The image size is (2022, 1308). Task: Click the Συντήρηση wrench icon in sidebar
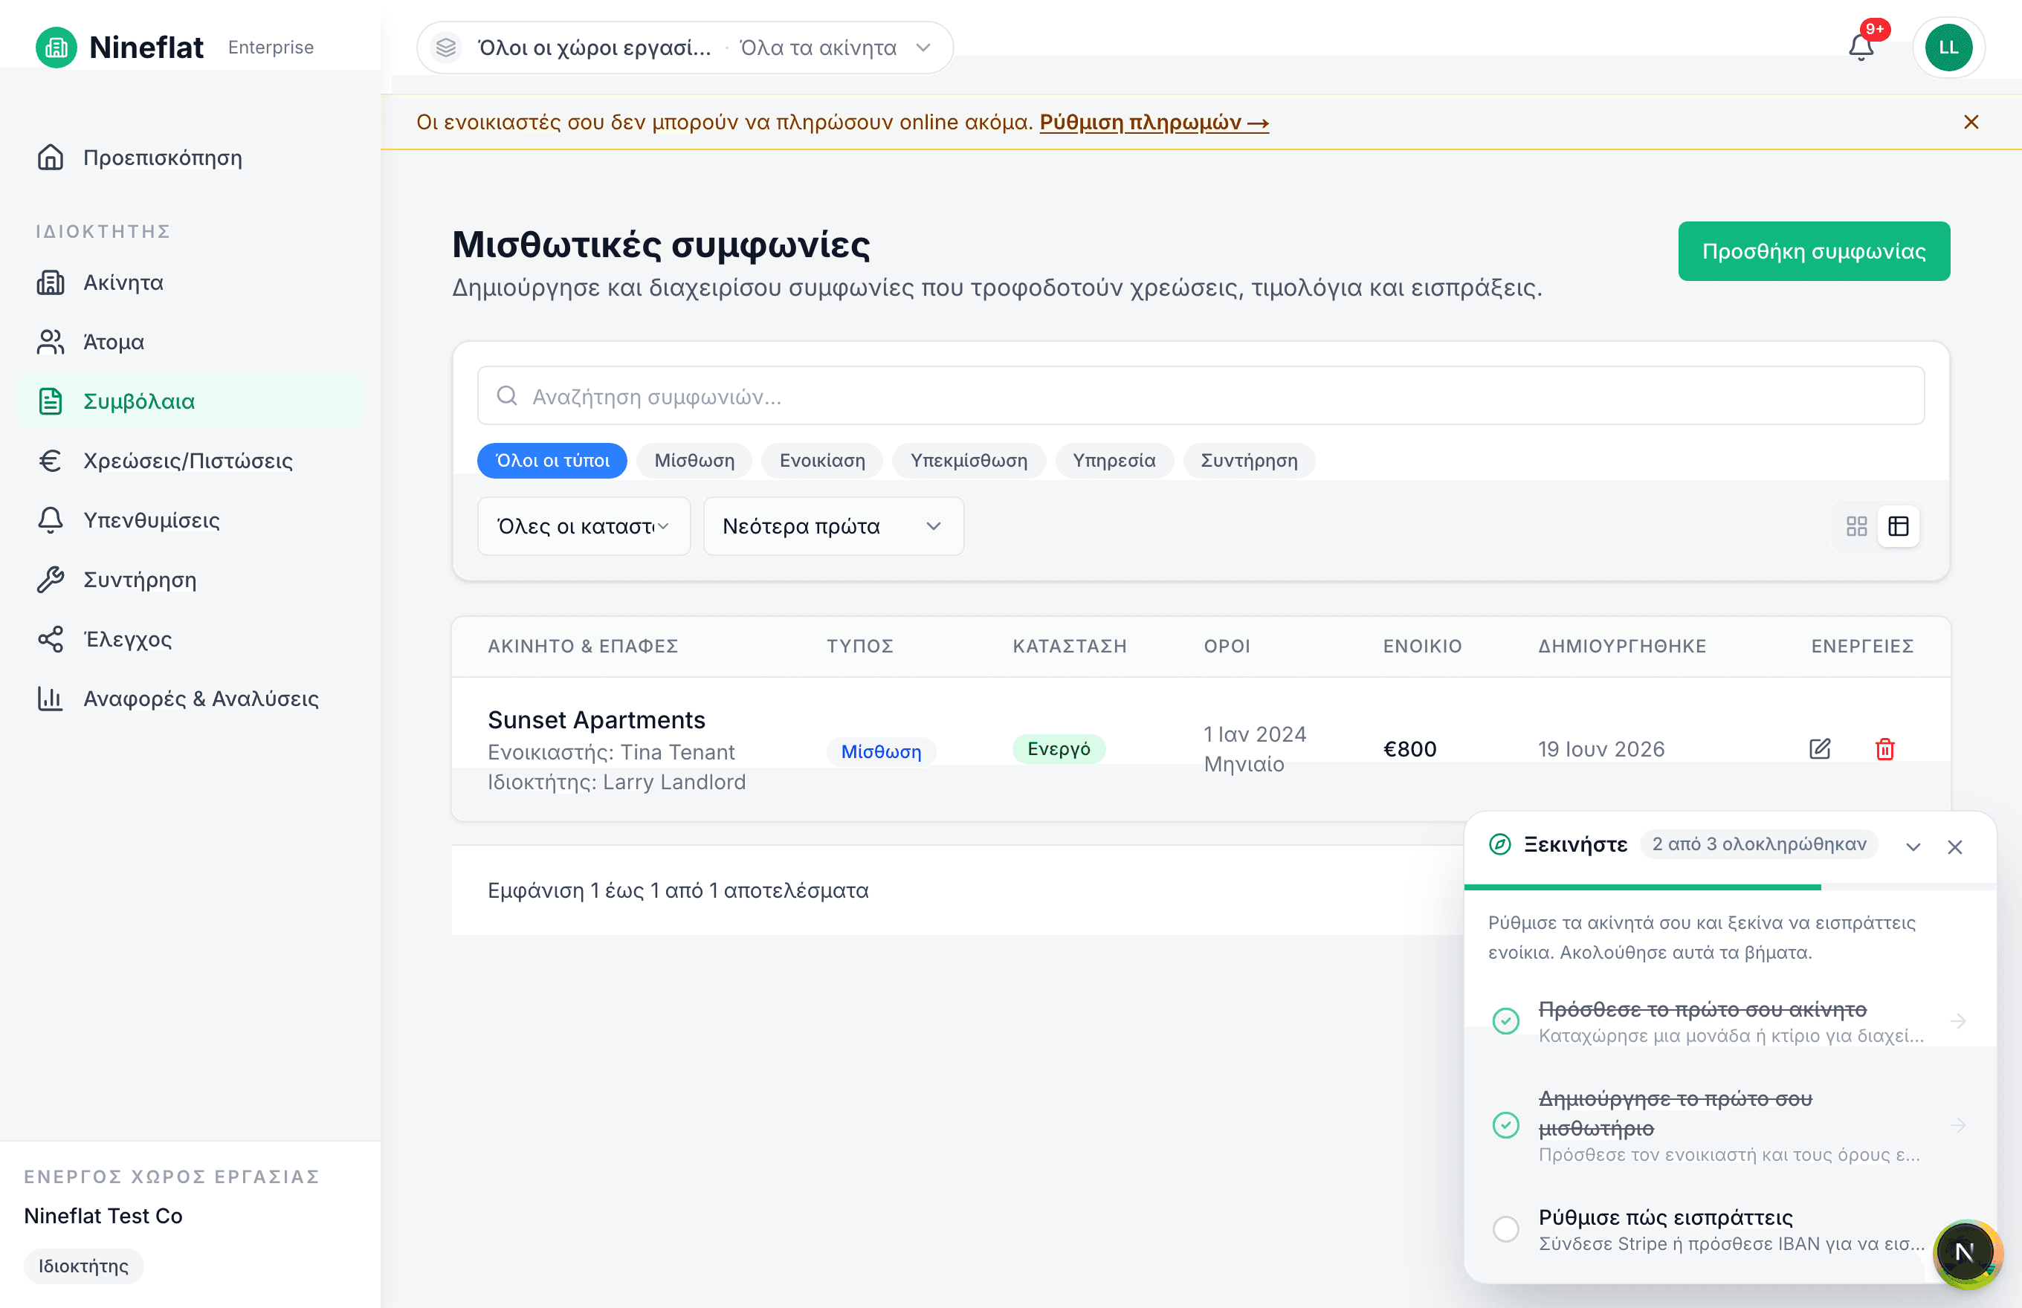[x=50, y=580]
